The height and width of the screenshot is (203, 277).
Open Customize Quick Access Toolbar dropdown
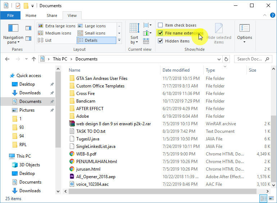pyautogui.click(x=32, y=6)
